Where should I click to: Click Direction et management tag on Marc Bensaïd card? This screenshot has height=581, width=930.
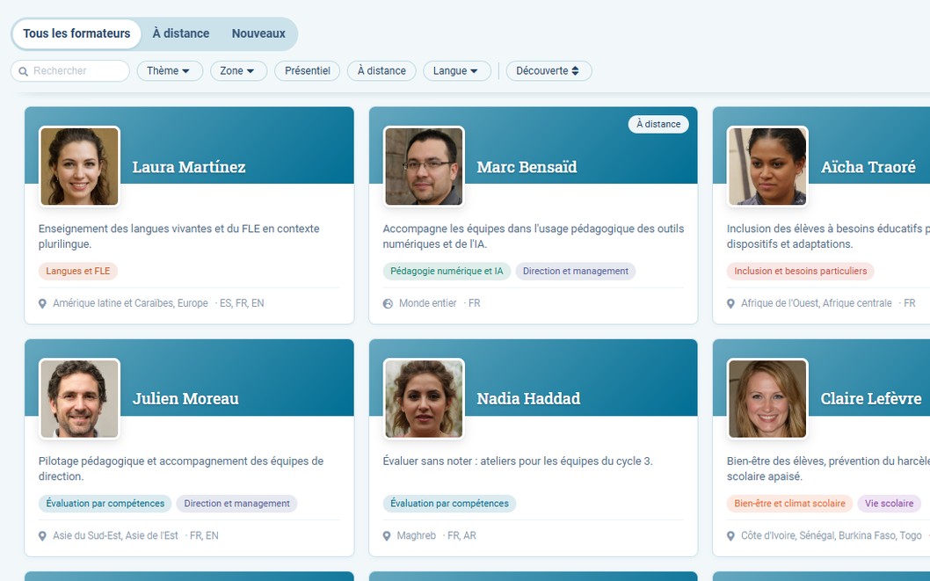(x=576, y=272)
